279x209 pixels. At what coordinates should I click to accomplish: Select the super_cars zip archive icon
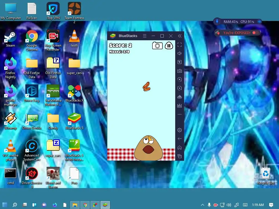pyautogui.click(x=53, y=149)
